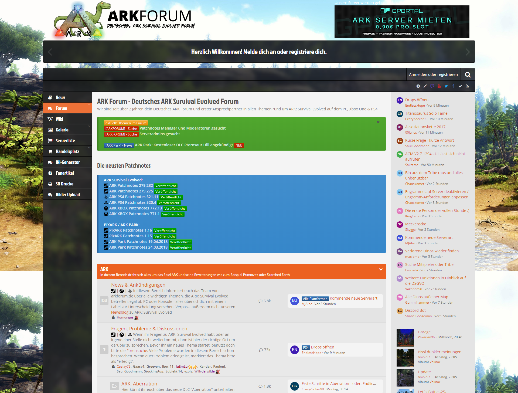This screenshot has height=393, width=518.
Task: Open the Newsblog link
Action: click(120, 312)
